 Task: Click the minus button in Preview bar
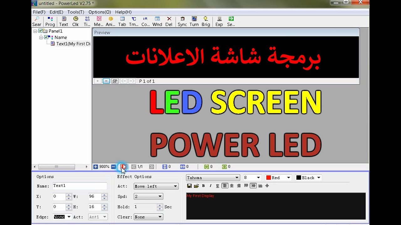[x=106, y=81]
